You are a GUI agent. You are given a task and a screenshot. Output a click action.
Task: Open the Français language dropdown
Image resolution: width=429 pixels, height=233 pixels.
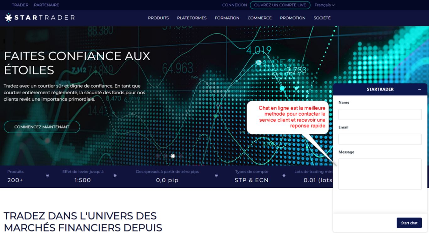pyautogui.click(x=324, y=5)
